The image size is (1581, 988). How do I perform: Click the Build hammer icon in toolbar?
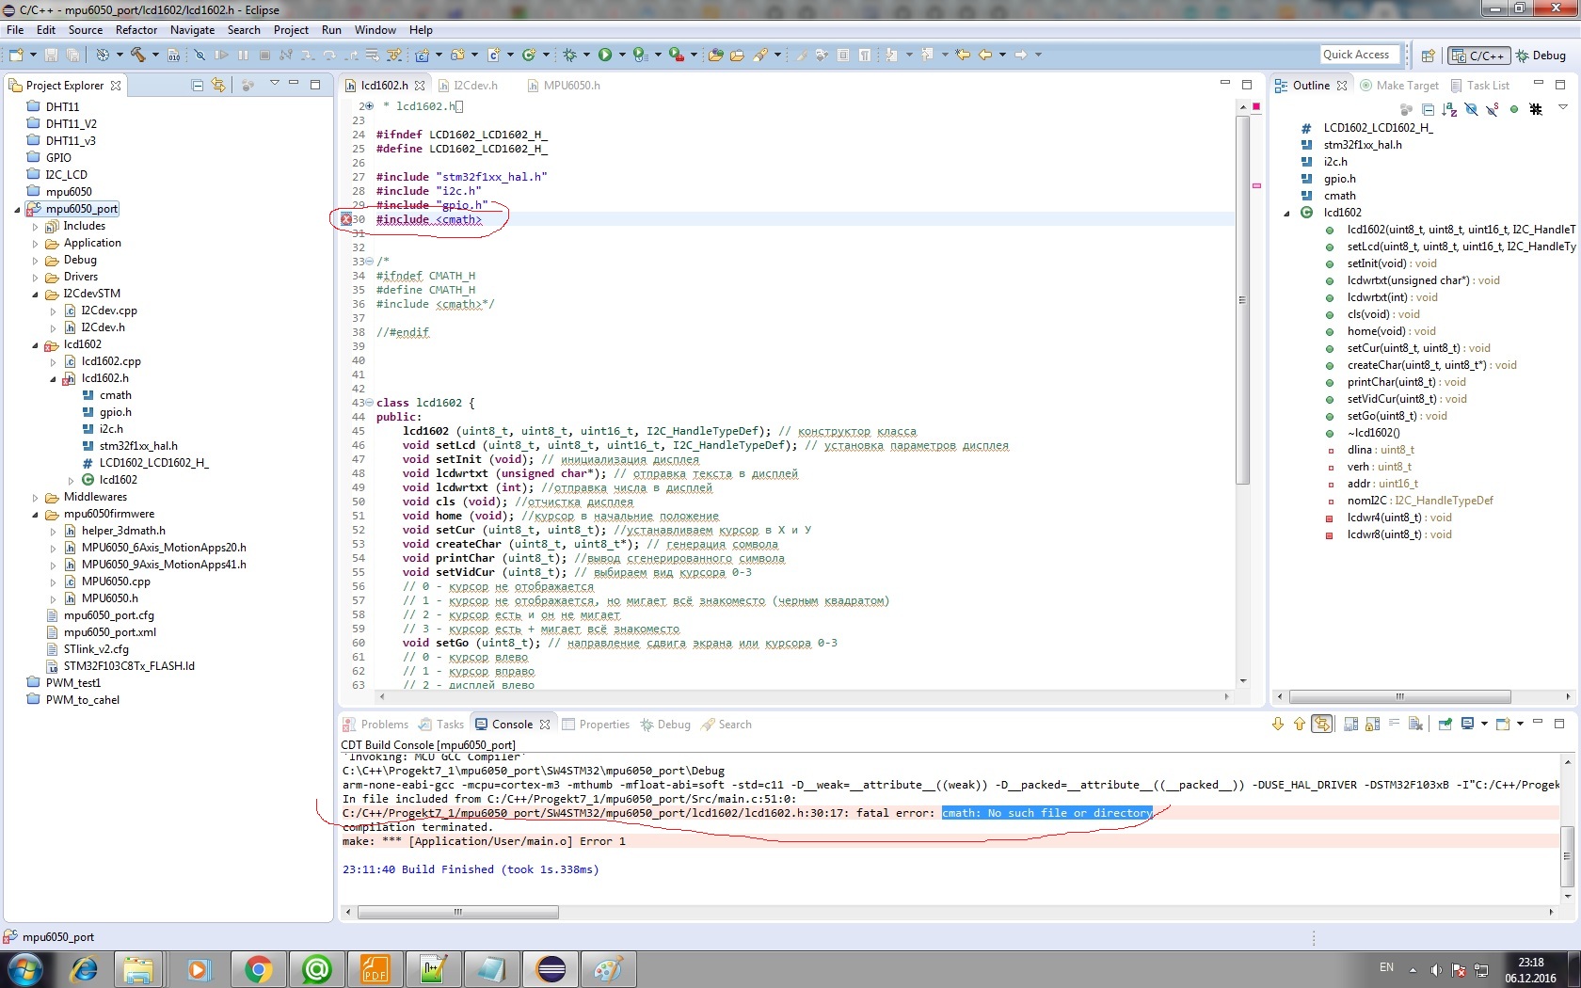pos(138,55)
